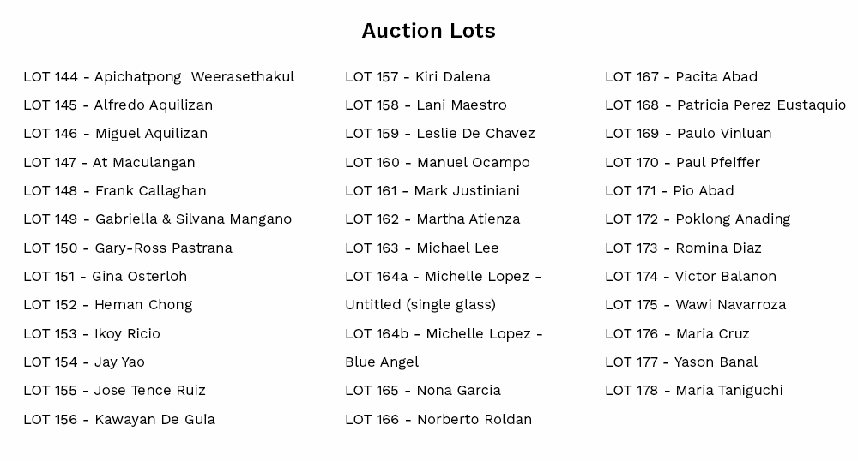
Task: Open LOT 166 Norberto Roldan
Action: 438,420
